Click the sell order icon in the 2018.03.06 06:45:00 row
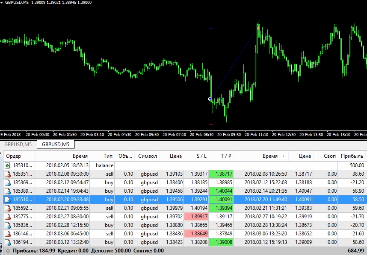 coord(7,234)
